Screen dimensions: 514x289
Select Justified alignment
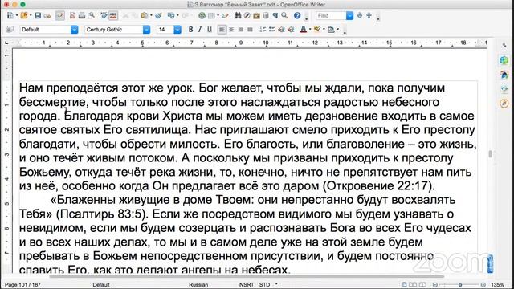250,30
